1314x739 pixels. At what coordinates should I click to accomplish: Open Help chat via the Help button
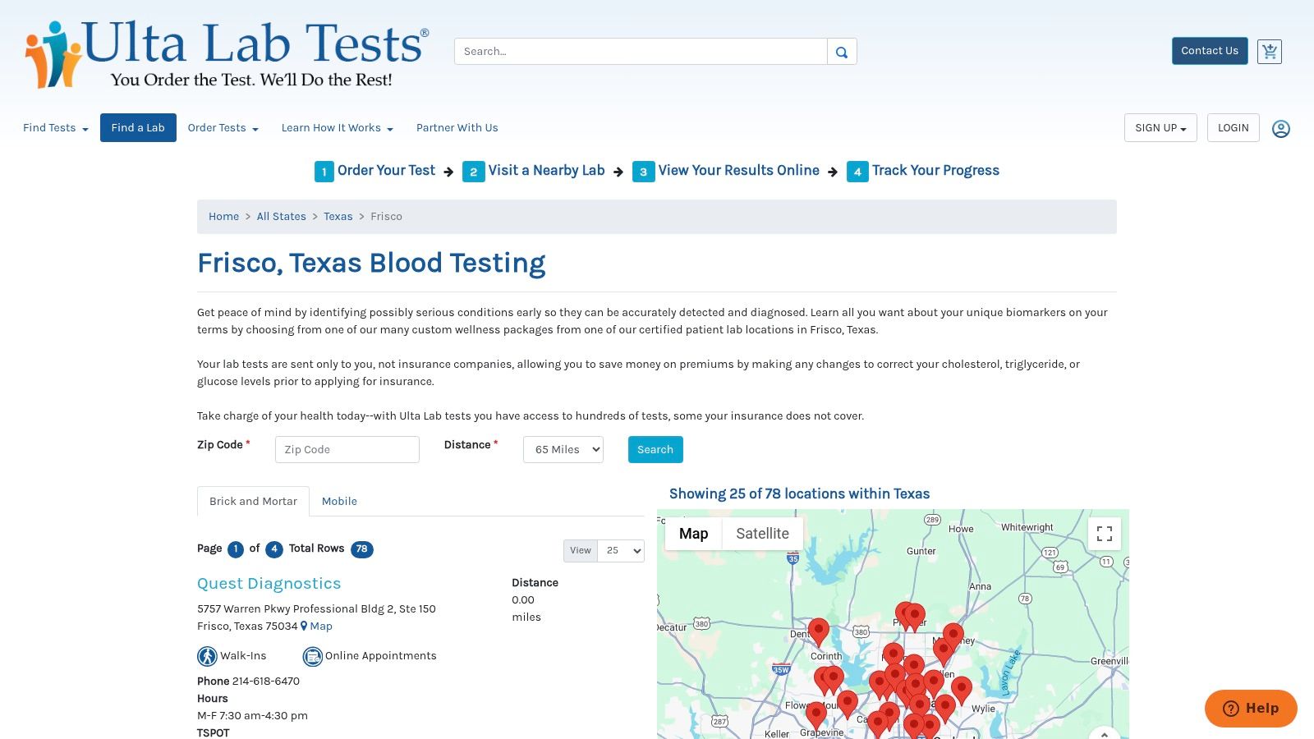coord(1250,708)
